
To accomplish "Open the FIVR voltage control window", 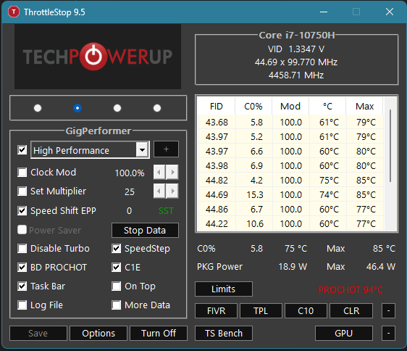I will [x=216, y=311].
